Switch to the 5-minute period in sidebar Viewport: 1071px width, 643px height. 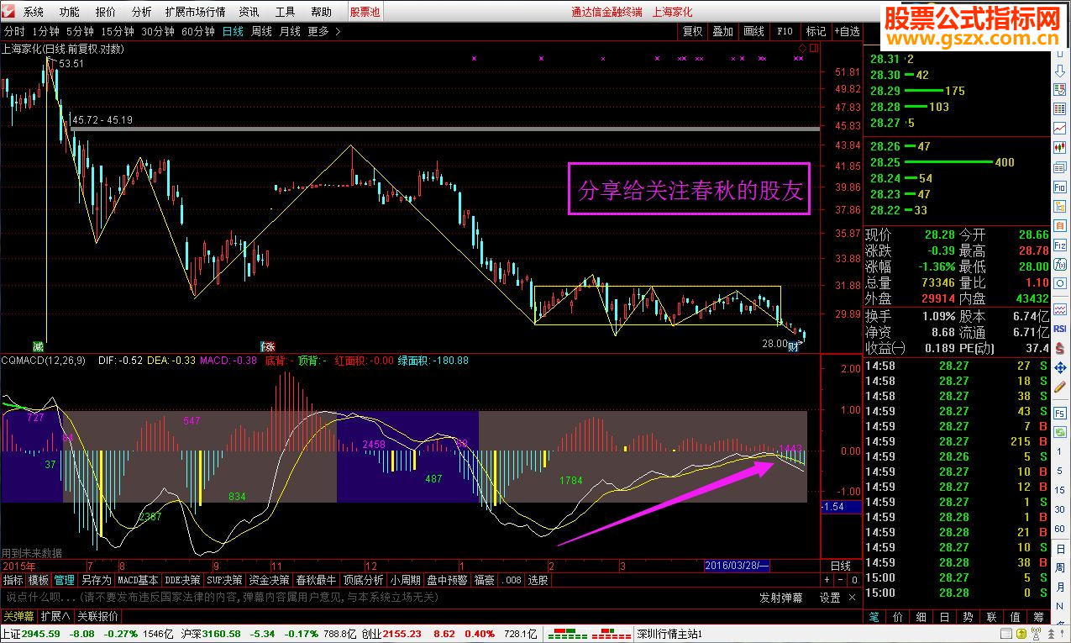coord(1060,471)
